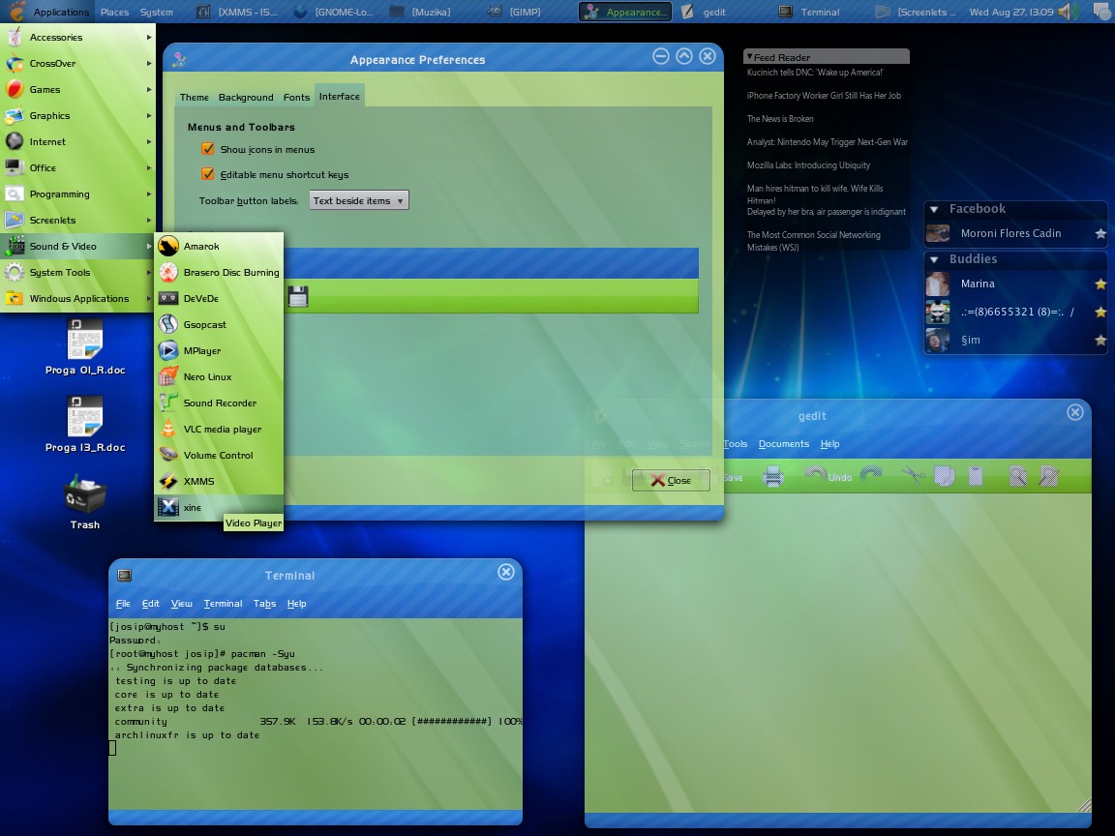The width and height of the screenshot is (1115, 836).
Task: Open the Places menu in the top panel
Action: (114, 12)
